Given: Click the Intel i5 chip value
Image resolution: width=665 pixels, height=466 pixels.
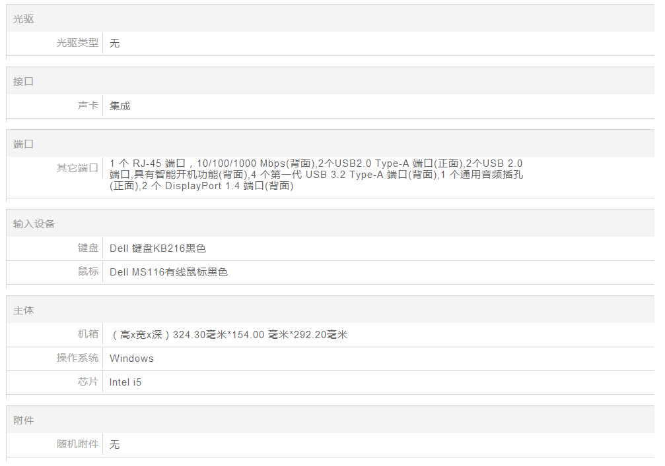Looking at the screenshot, I should 125,382.
